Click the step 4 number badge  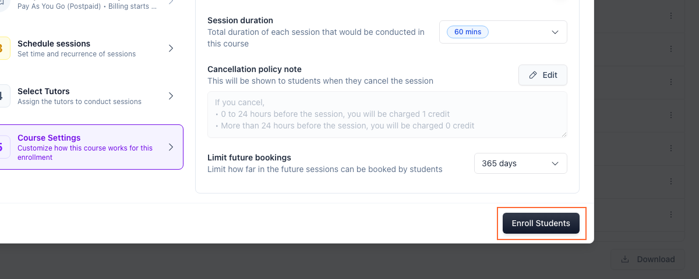(3, 96)
